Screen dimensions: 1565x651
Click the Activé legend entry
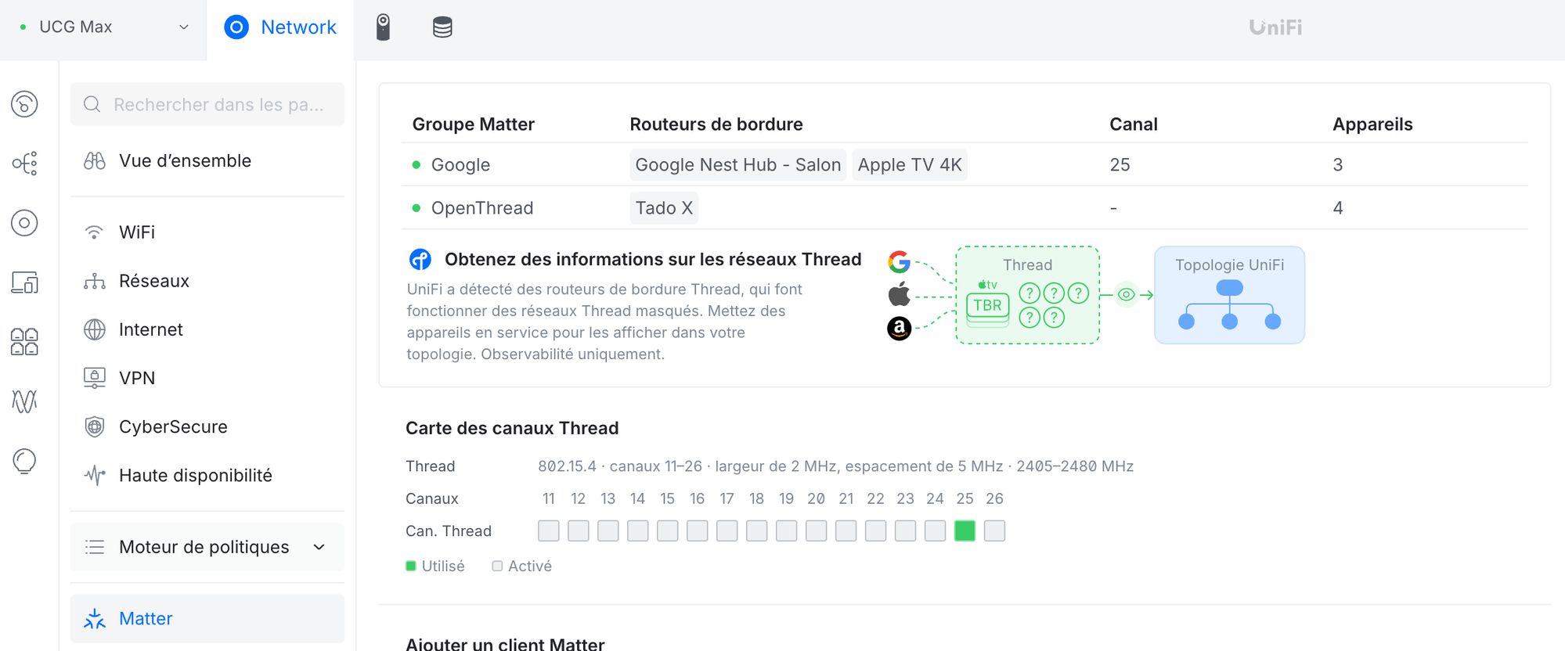521,566
